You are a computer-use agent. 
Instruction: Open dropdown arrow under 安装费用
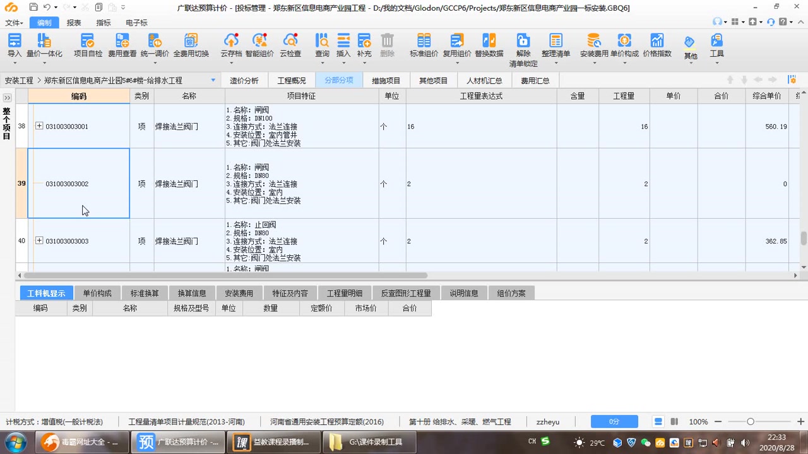[x=594, y=63]
